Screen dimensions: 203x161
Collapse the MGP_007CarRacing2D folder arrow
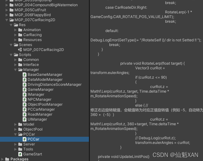(7, 20)
